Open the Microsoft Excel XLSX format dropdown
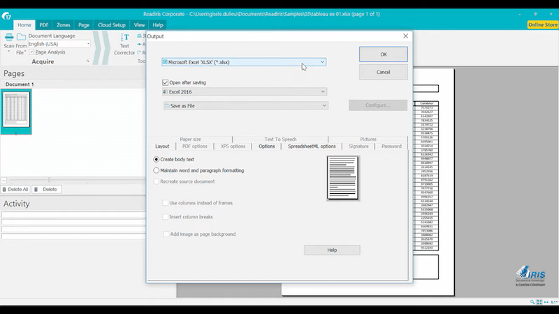 [x=244, y=62]
